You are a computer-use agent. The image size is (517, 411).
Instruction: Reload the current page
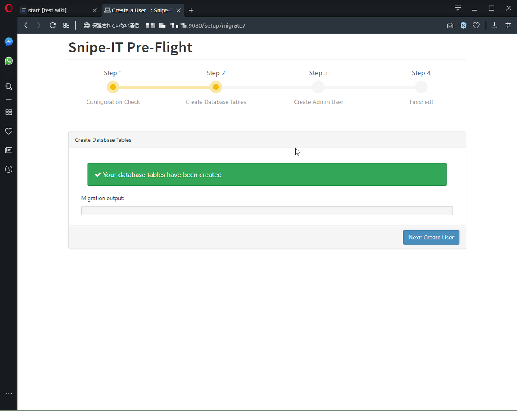53,25
